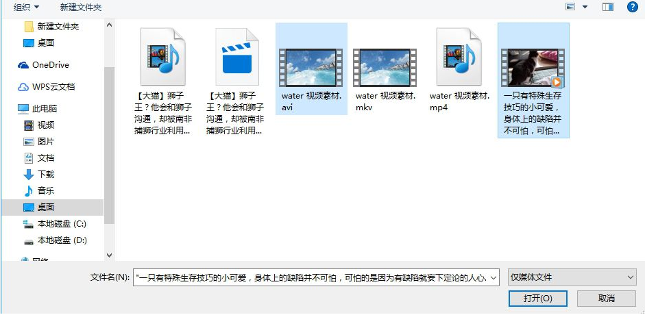Click the water 视频素材.mp4 file name
The image size is (645, 315).
pos(459,102)
